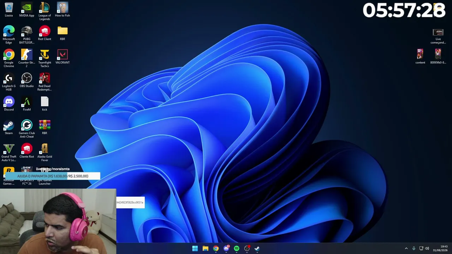Open the Windows Start menu

pyautogui.click(x=195, y=248)
